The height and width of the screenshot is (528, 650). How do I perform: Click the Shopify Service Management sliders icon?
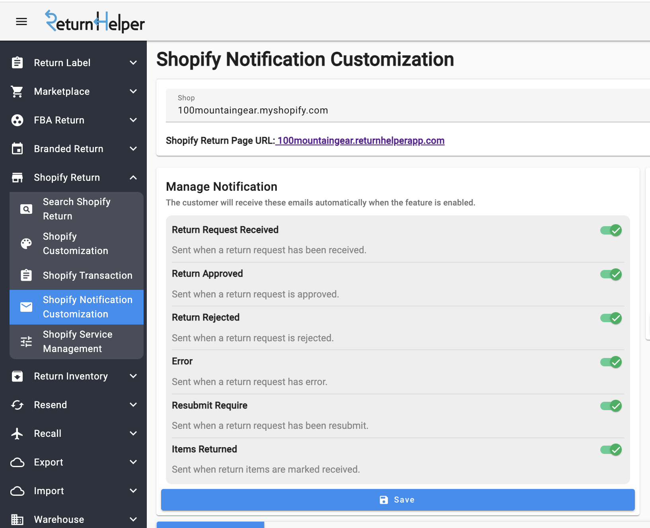click(x=26, y=342)
